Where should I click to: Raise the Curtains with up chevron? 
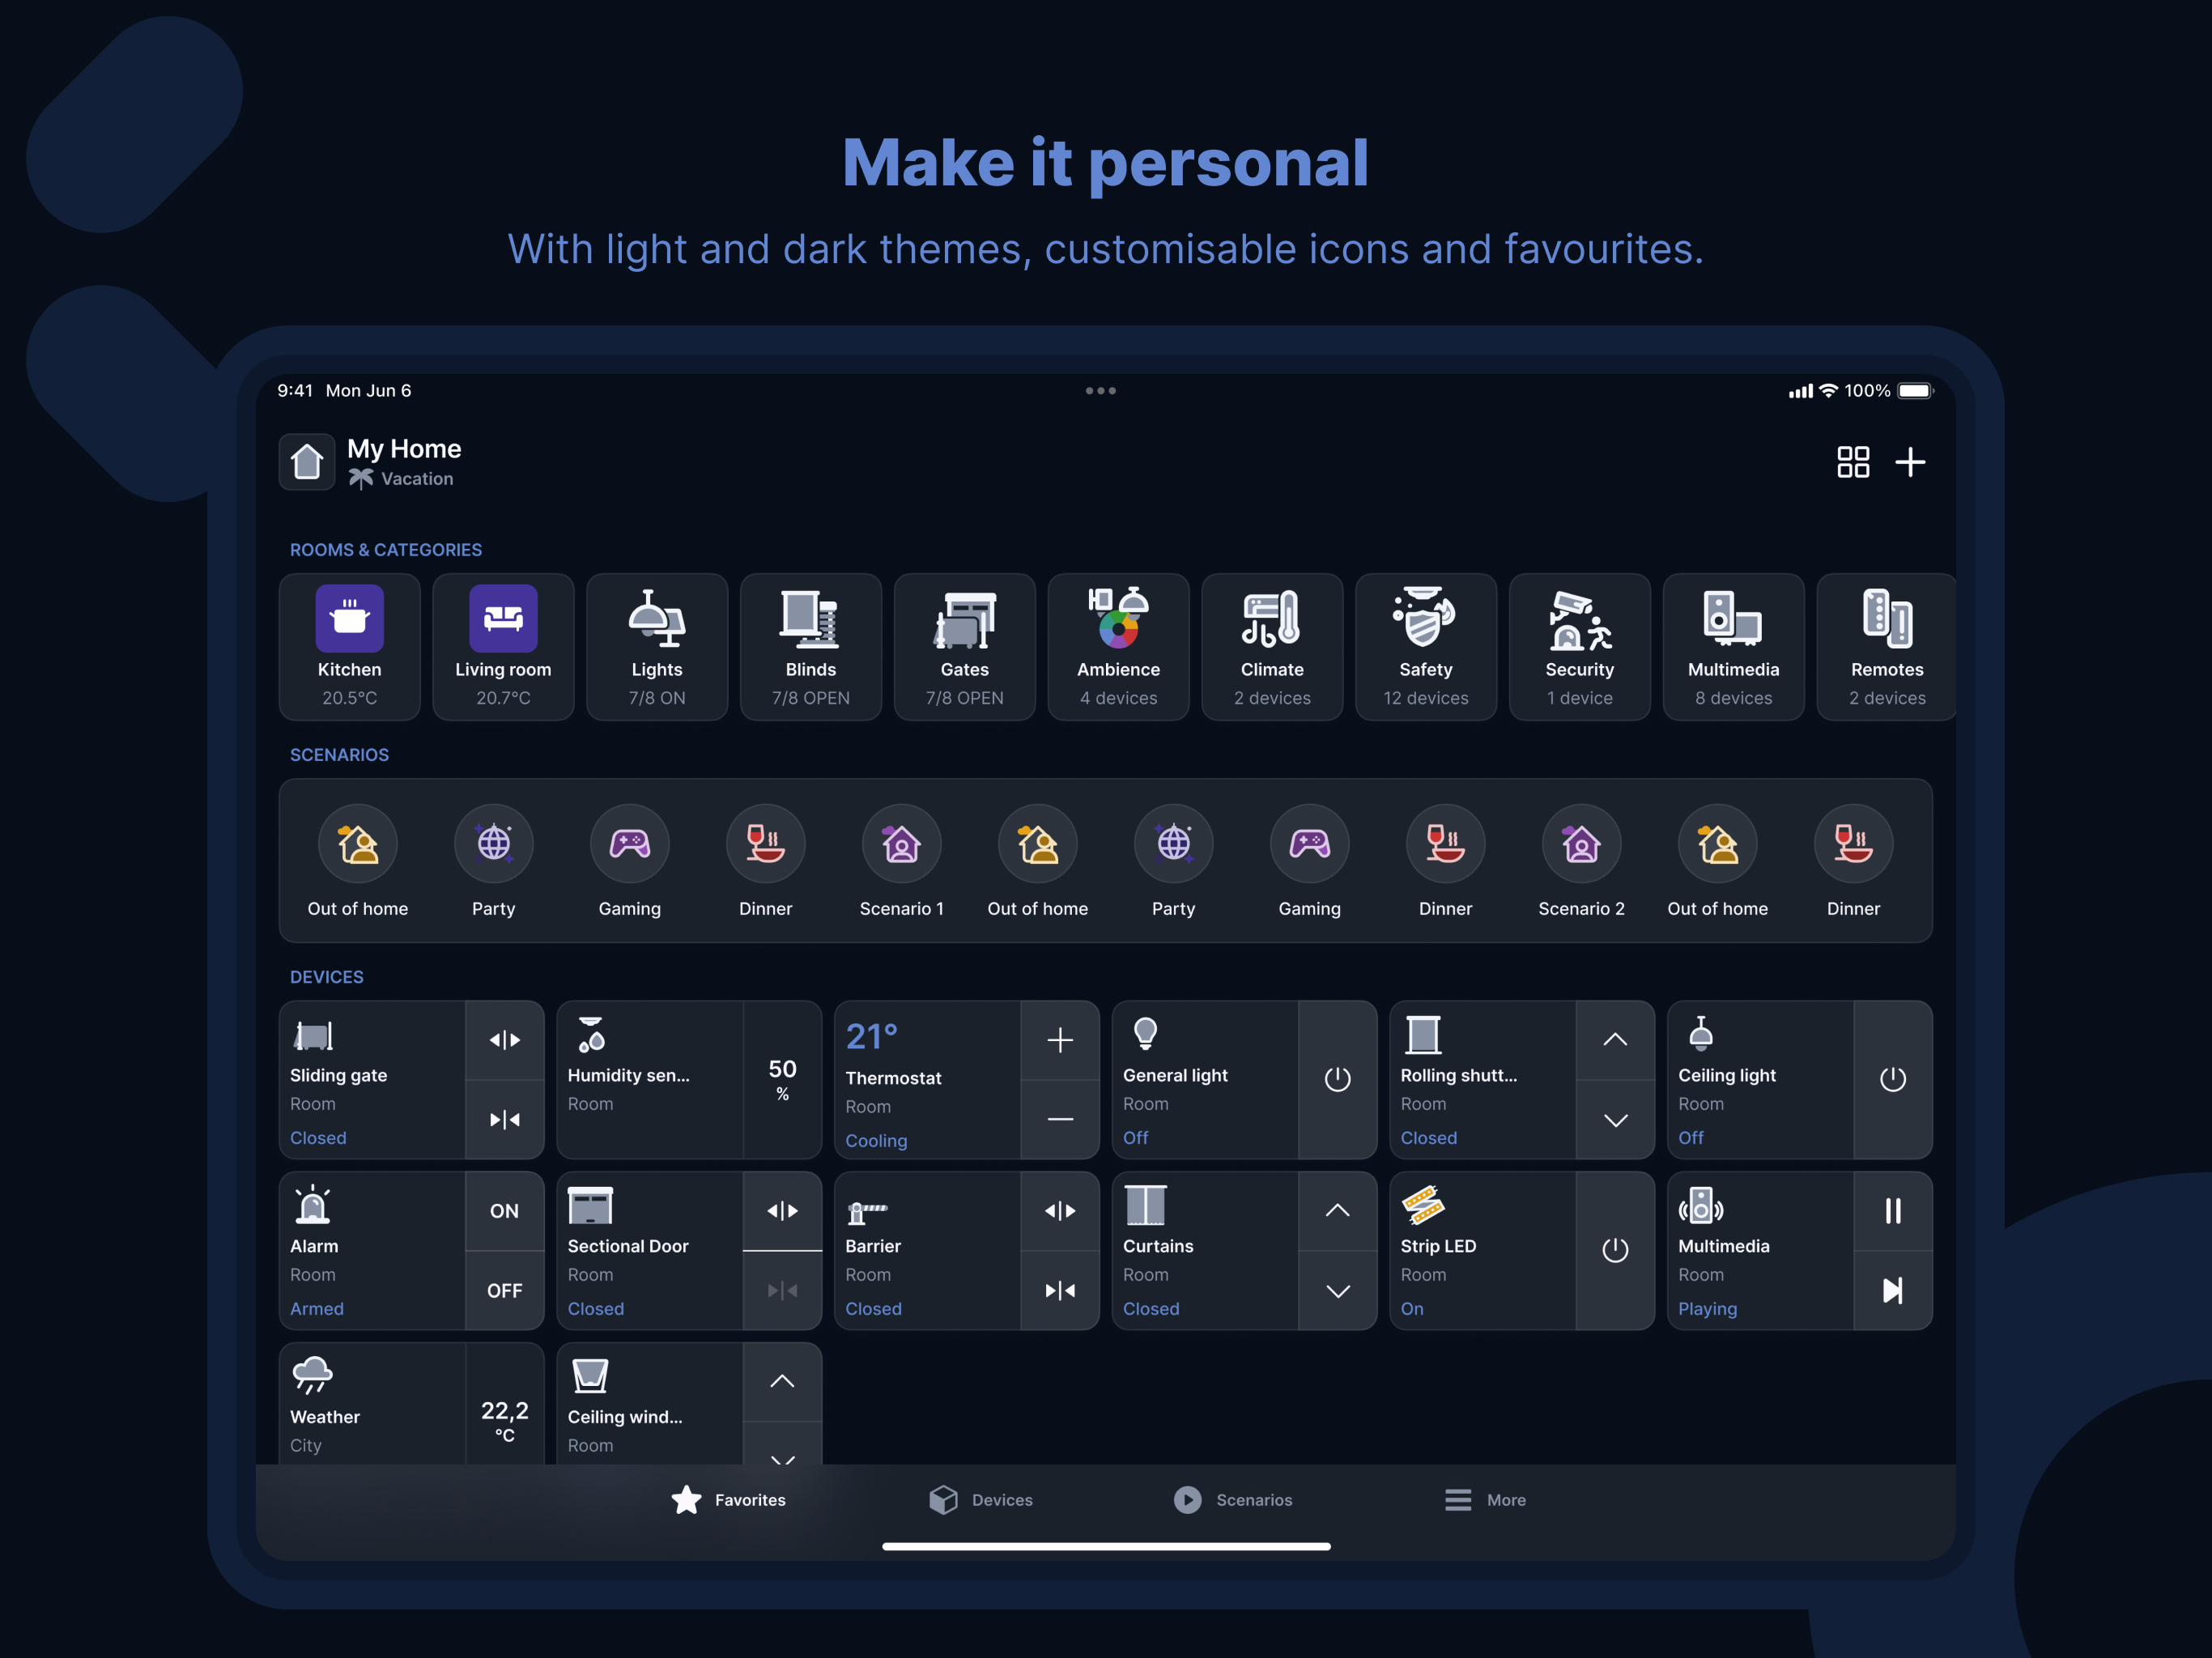[1337, 1211]
